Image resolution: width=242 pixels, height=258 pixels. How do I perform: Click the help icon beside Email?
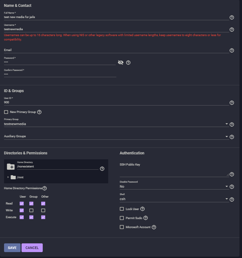pyautogui.click(x=232, y=50)
